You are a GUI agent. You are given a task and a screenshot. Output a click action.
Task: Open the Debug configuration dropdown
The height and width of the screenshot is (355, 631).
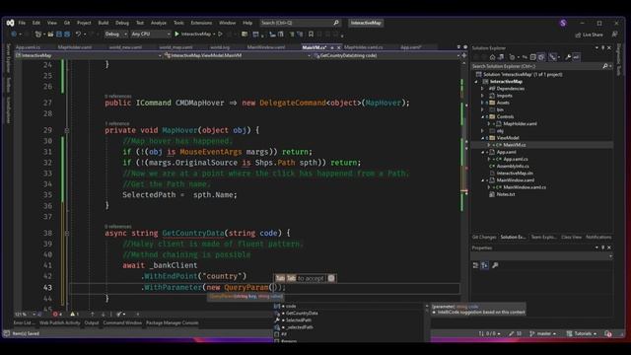point(116,35)
